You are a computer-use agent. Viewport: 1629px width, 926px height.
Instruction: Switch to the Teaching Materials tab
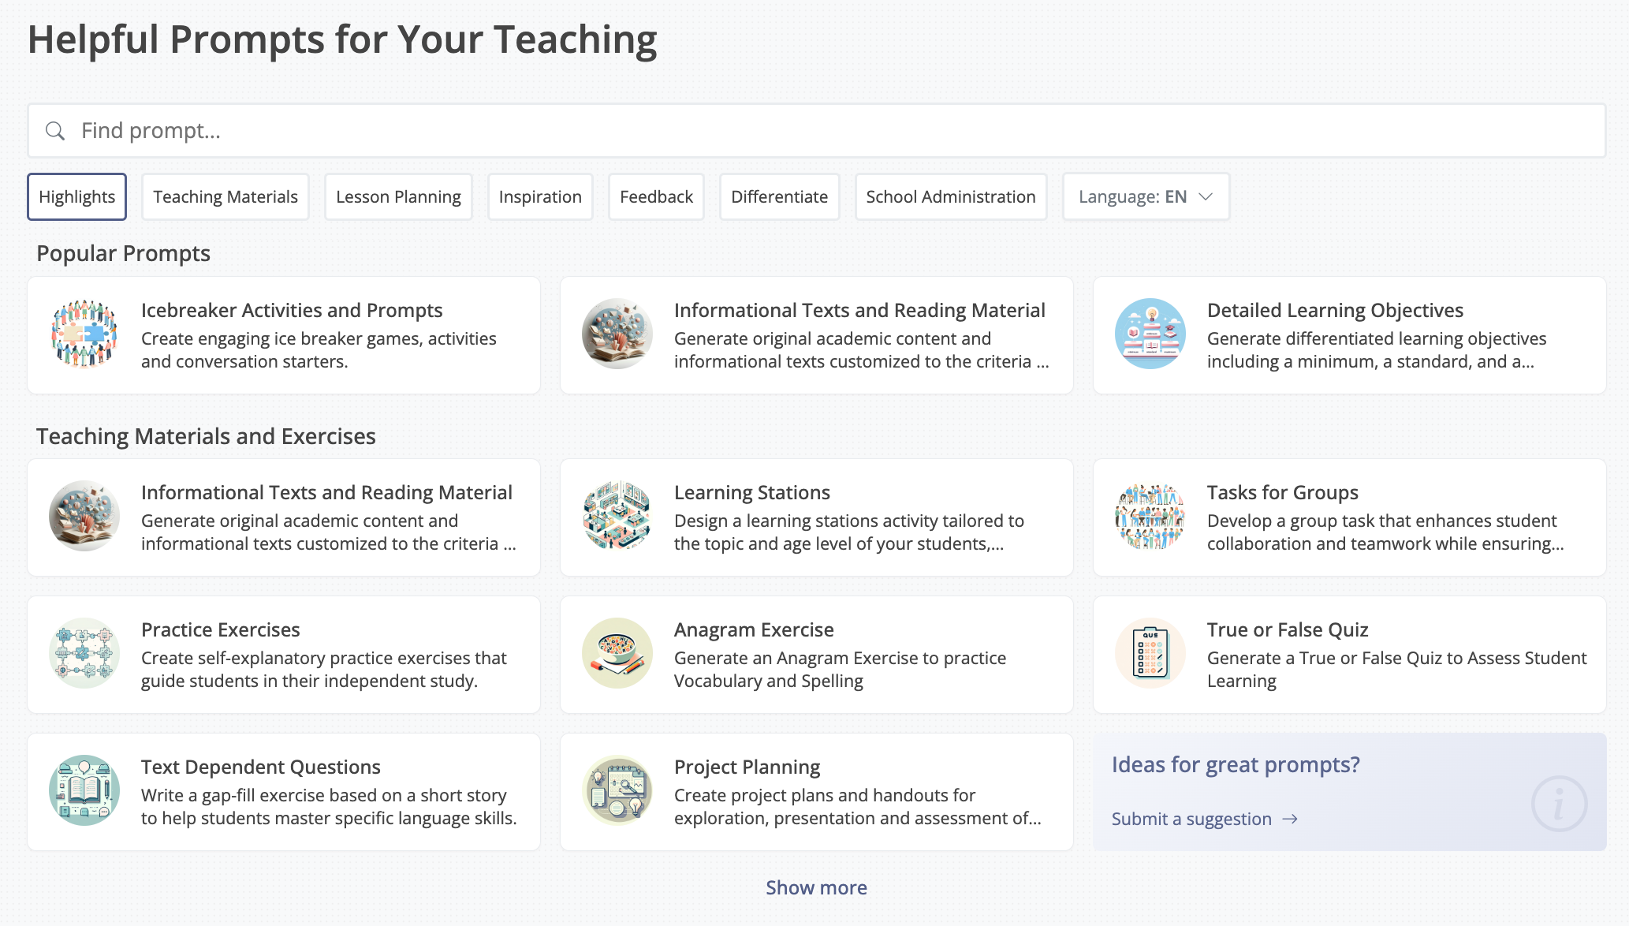point(226,197)
